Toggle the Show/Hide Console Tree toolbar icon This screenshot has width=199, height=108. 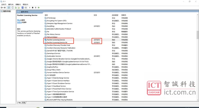pyautogui.click(x=9, y=8)
